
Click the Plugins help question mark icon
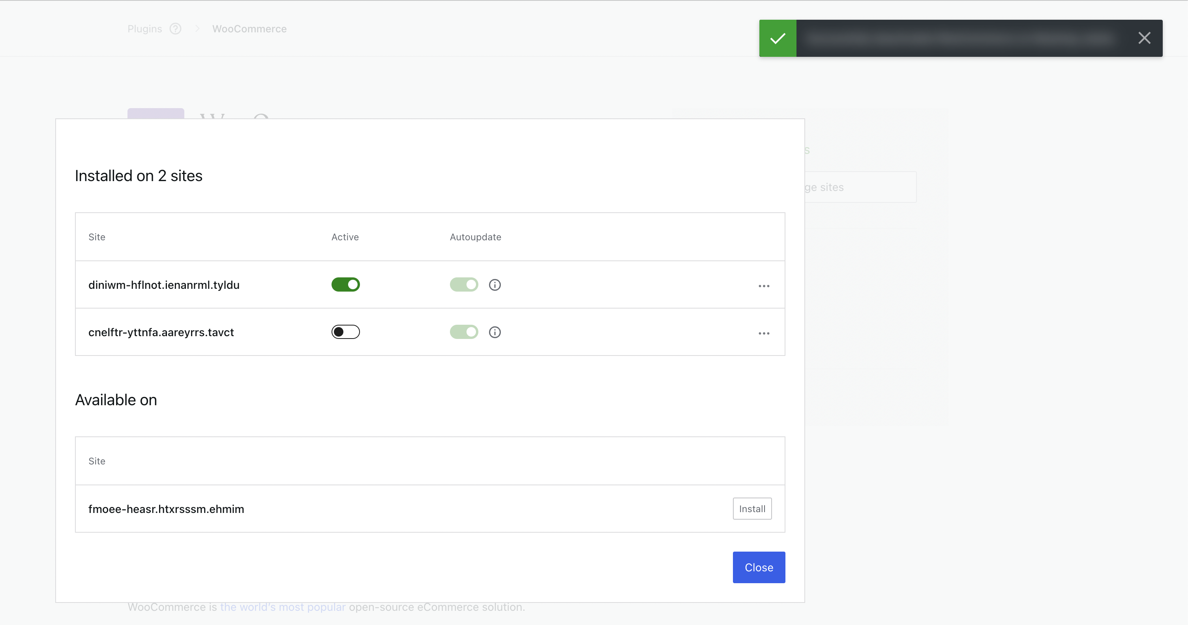click(x=175, y=28)
